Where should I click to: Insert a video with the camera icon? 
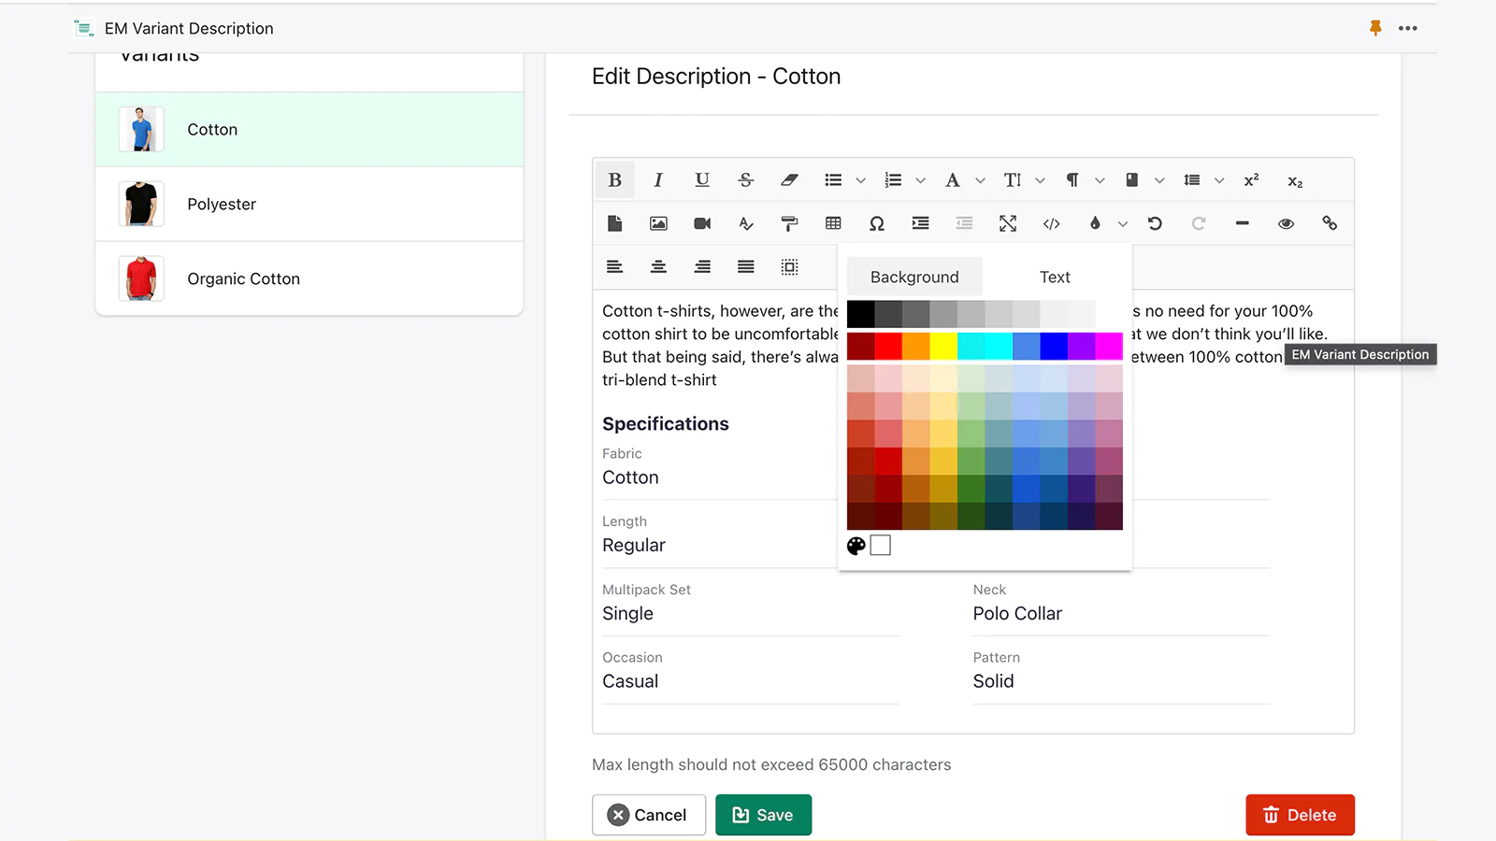tap(702, 223)
